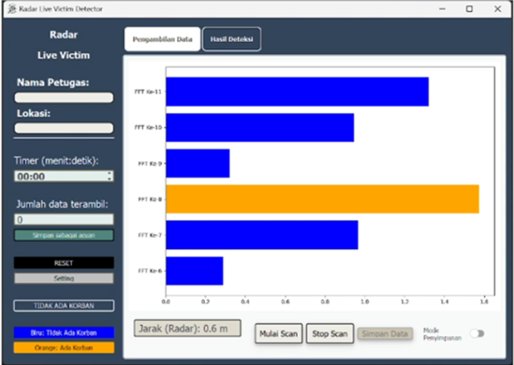Maximize the Radar Live Victim Detector window
514x365 pixels.
(469, 9)
